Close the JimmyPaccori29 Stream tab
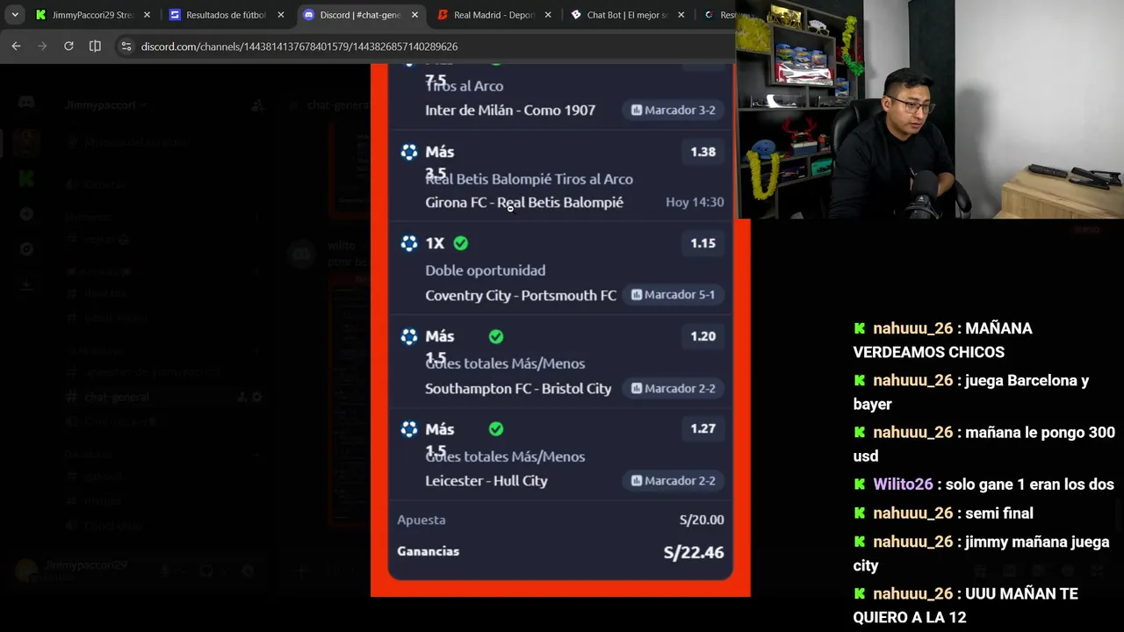 (147, 15)
